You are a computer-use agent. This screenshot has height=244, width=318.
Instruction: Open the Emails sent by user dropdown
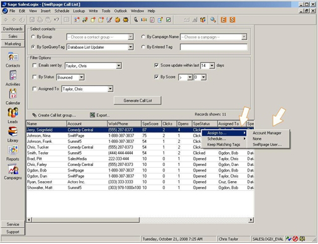pyautogui.click(x=118, y=66)
